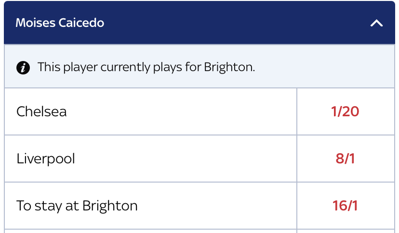Select the Chelsea 1/20 odds
The image size is (399, 233).
346,111
